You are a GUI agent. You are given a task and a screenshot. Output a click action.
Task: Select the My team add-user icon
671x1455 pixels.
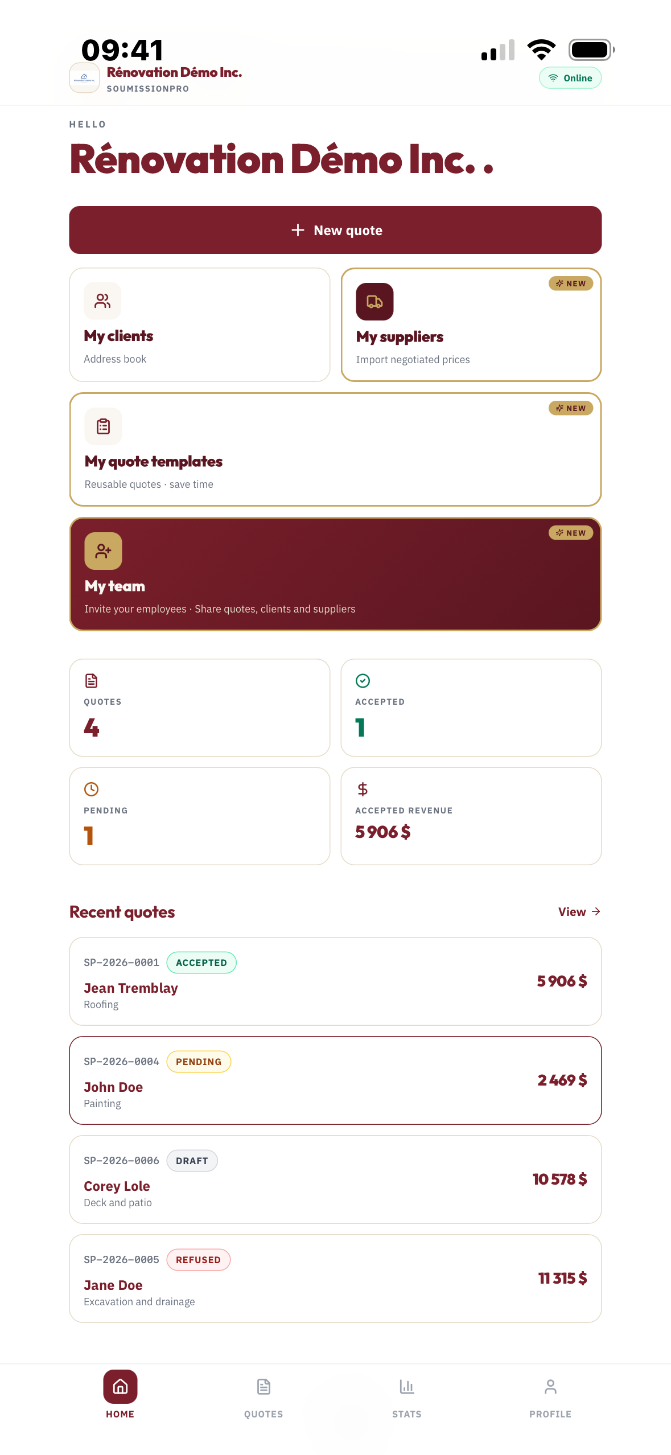click(x=103, y=551)
